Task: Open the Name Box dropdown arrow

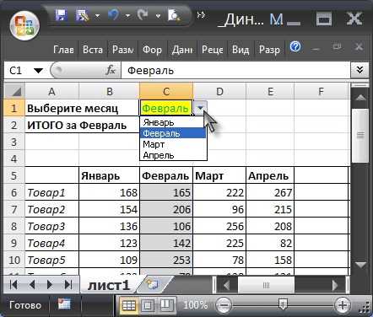Action: pyautogui.click(x=38, y=70)
